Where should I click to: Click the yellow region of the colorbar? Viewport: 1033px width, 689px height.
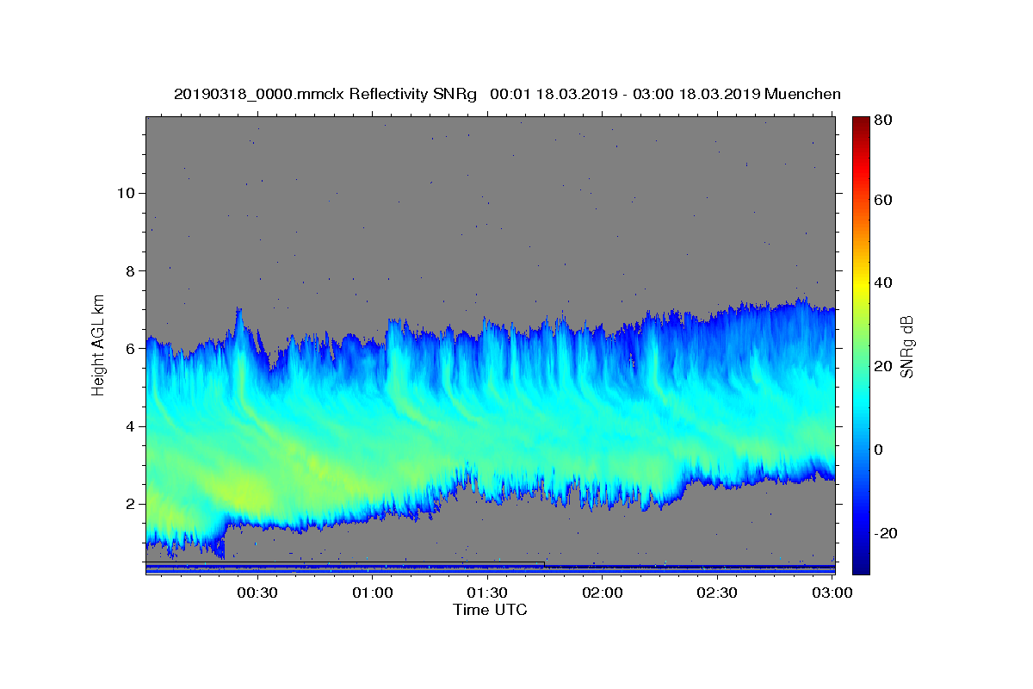[x=861, y=284]
